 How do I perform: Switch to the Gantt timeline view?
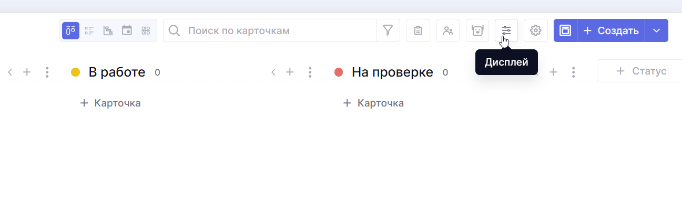108,30
